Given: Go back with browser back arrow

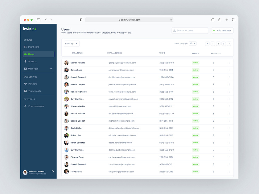Looking at the screenshot, I should pos(46,20).
